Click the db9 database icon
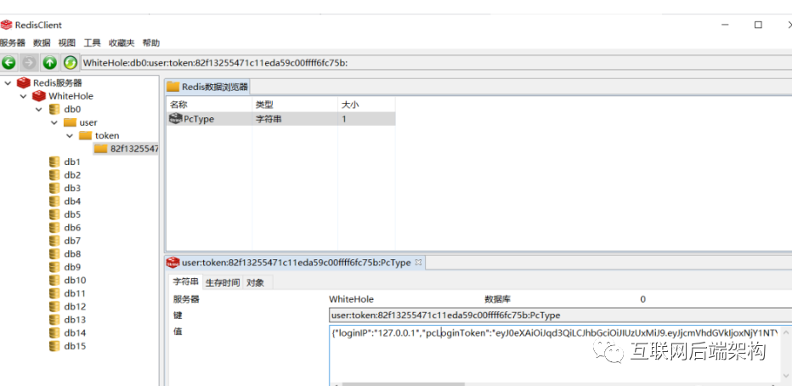This screenshot has width=792, height=386. (x=54, y=267)
